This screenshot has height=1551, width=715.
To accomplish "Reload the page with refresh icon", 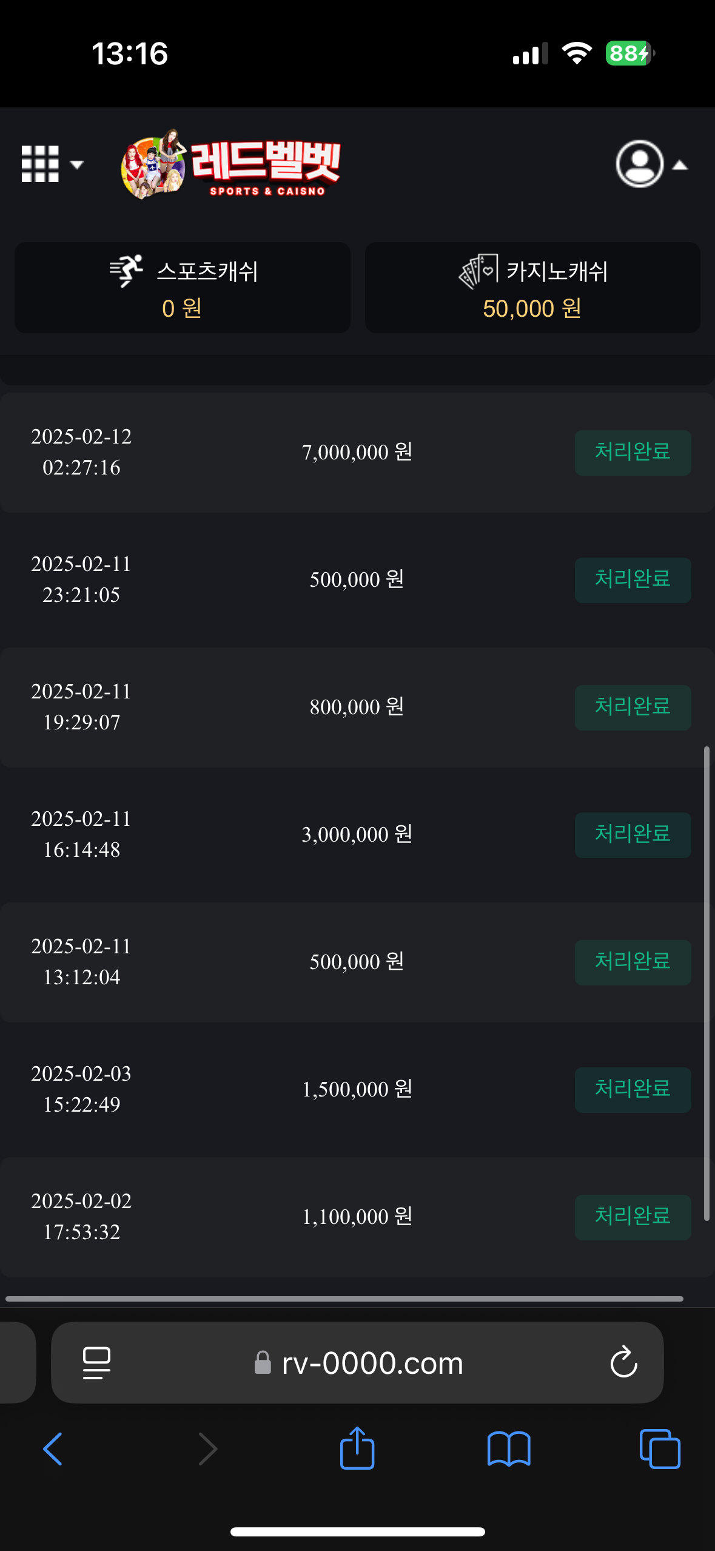I will click(623, 1363).
